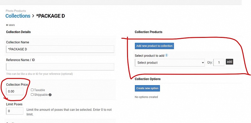Tick the Shippable checkbox
Image resolution: width=251 pixels, height=123 pixels.
tap(32, 95)
